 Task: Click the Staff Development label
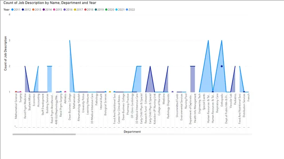pos(43,104)
